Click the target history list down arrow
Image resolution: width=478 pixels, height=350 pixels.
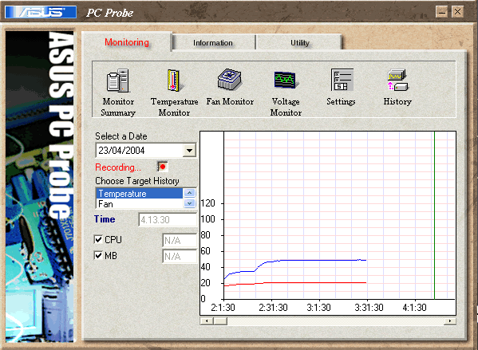[189, 203]
